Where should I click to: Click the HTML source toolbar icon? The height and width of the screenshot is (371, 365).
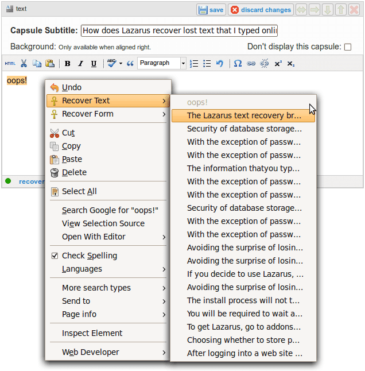click(10, 63)
